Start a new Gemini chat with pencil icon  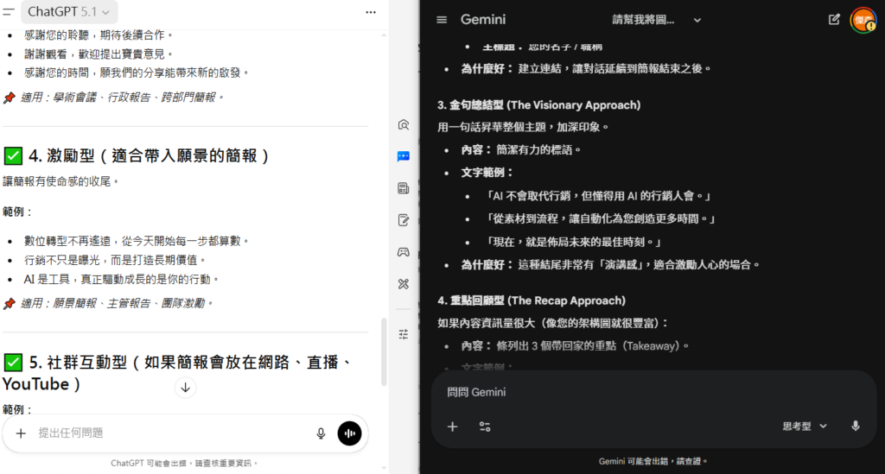tap(834, 20)
